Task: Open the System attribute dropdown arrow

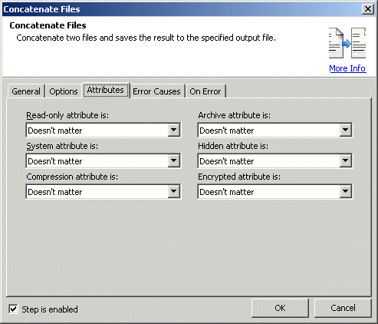Action: pos(173,160)
